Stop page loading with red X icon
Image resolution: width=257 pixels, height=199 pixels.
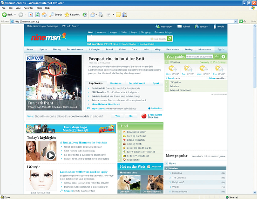(x=31, y=15)
